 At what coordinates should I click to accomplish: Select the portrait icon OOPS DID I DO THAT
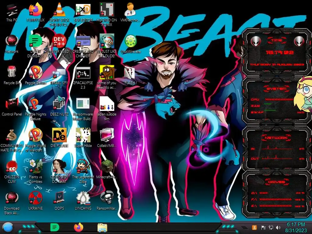[59, 166]
